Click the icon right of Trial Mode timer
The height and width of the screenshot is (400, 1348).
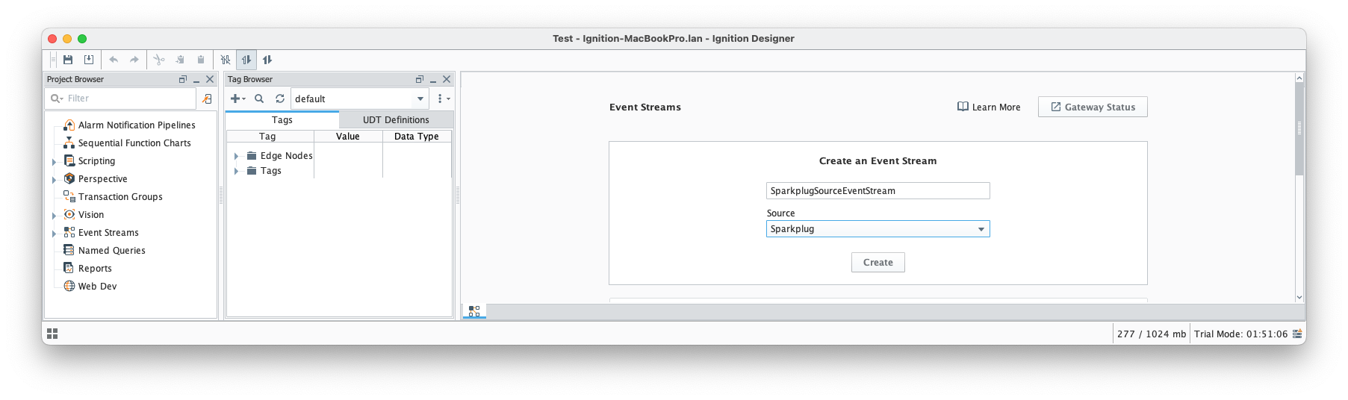[1298, 334]
